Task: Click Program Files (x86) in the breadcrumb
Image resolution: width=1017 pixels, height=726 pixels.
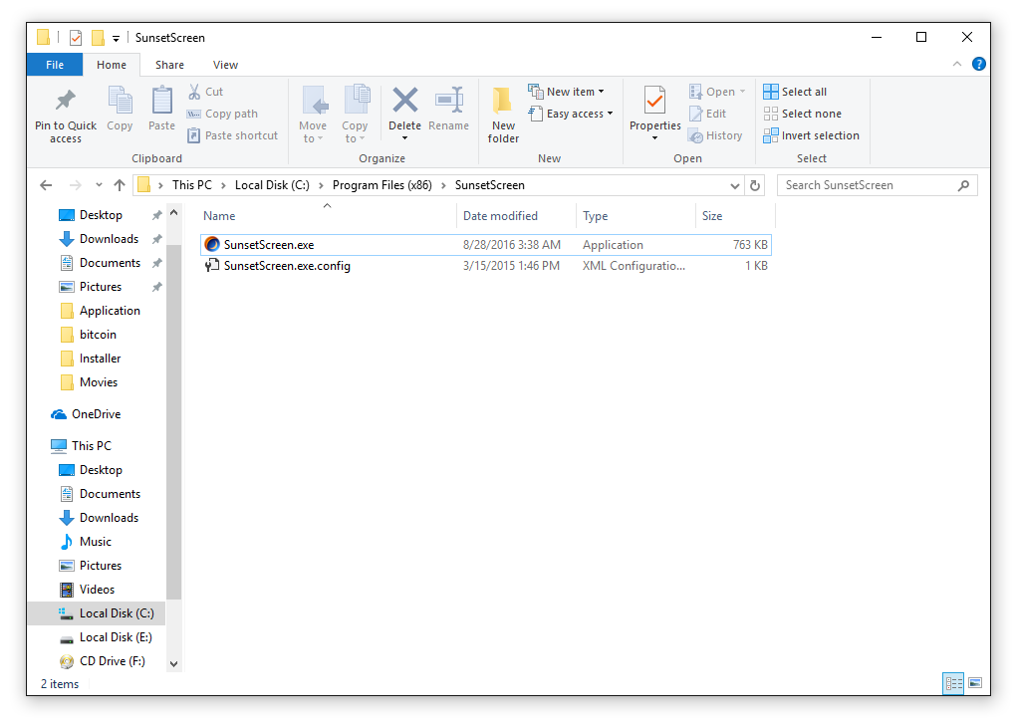Action: (382, 185)
